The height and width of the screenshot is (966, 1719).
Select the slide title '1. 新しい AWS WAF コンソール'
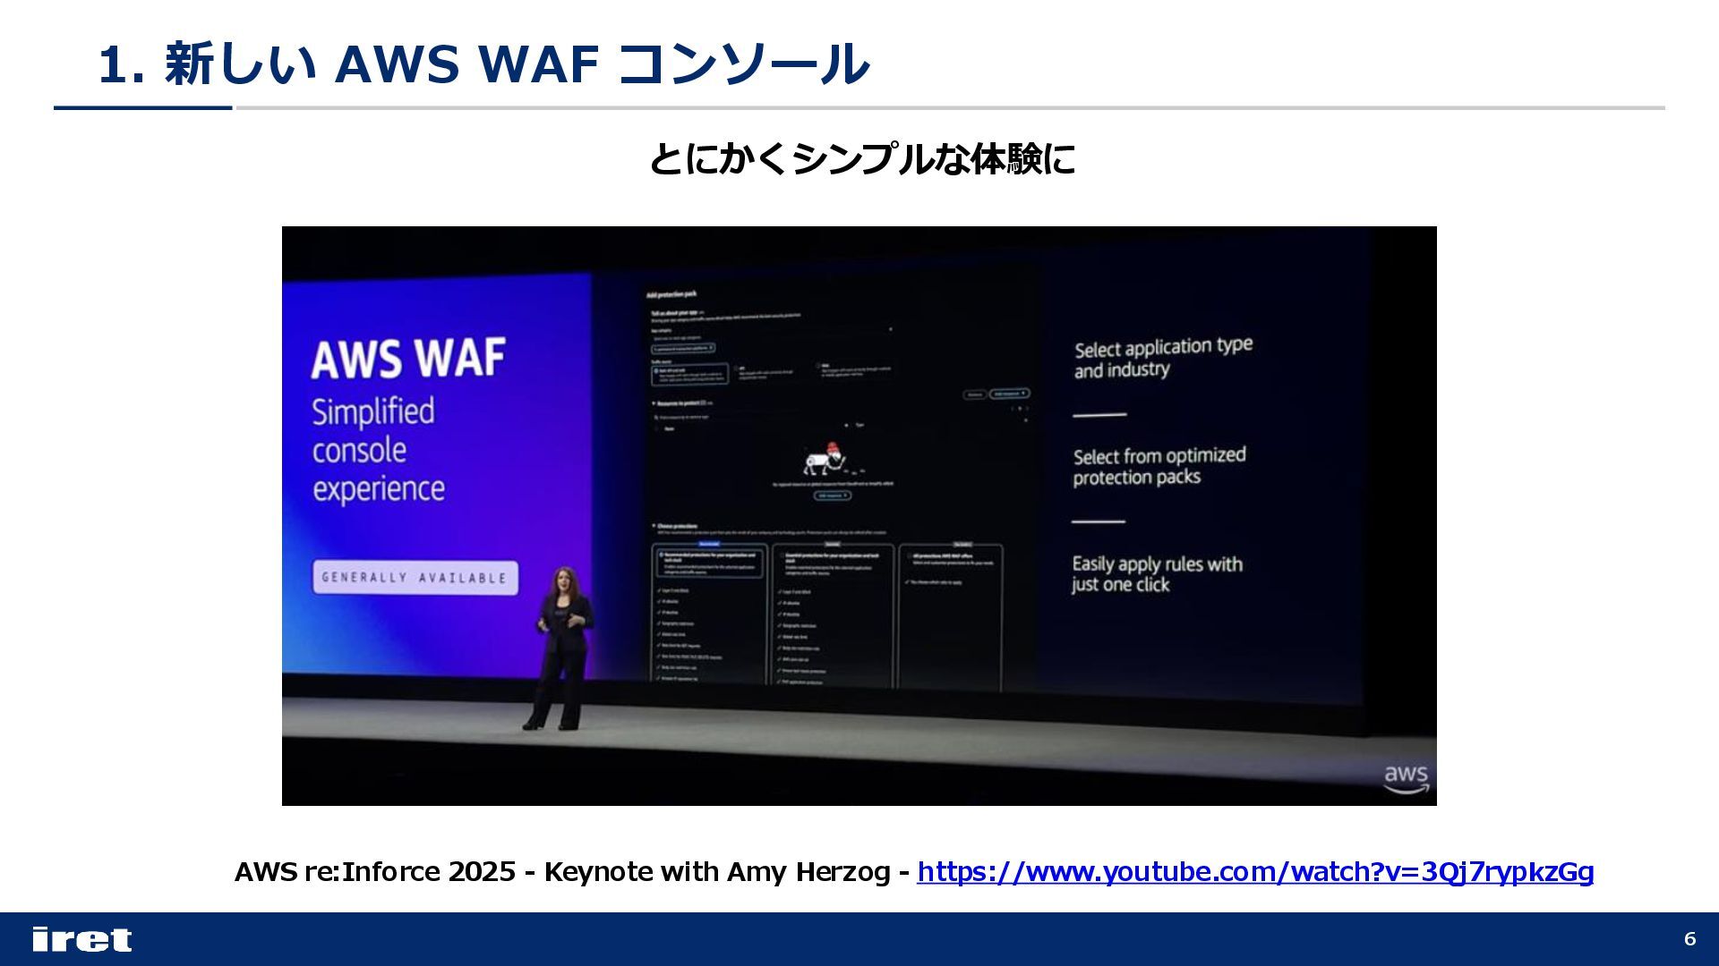[483, 64]
